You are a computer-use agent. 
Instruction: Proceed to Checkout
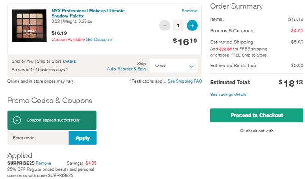tap(256, 115)
